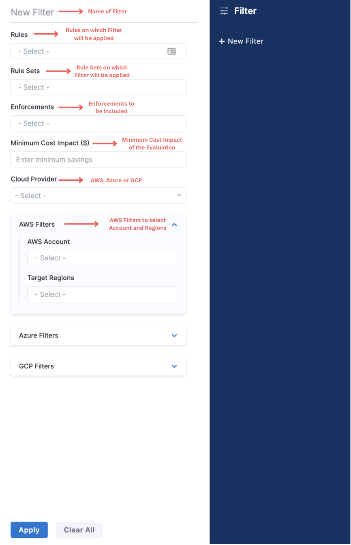This screenshot has height=545, width=351.
Task: Collapse AWS Filters using the up chevron
Action: [x=174, y=224]
